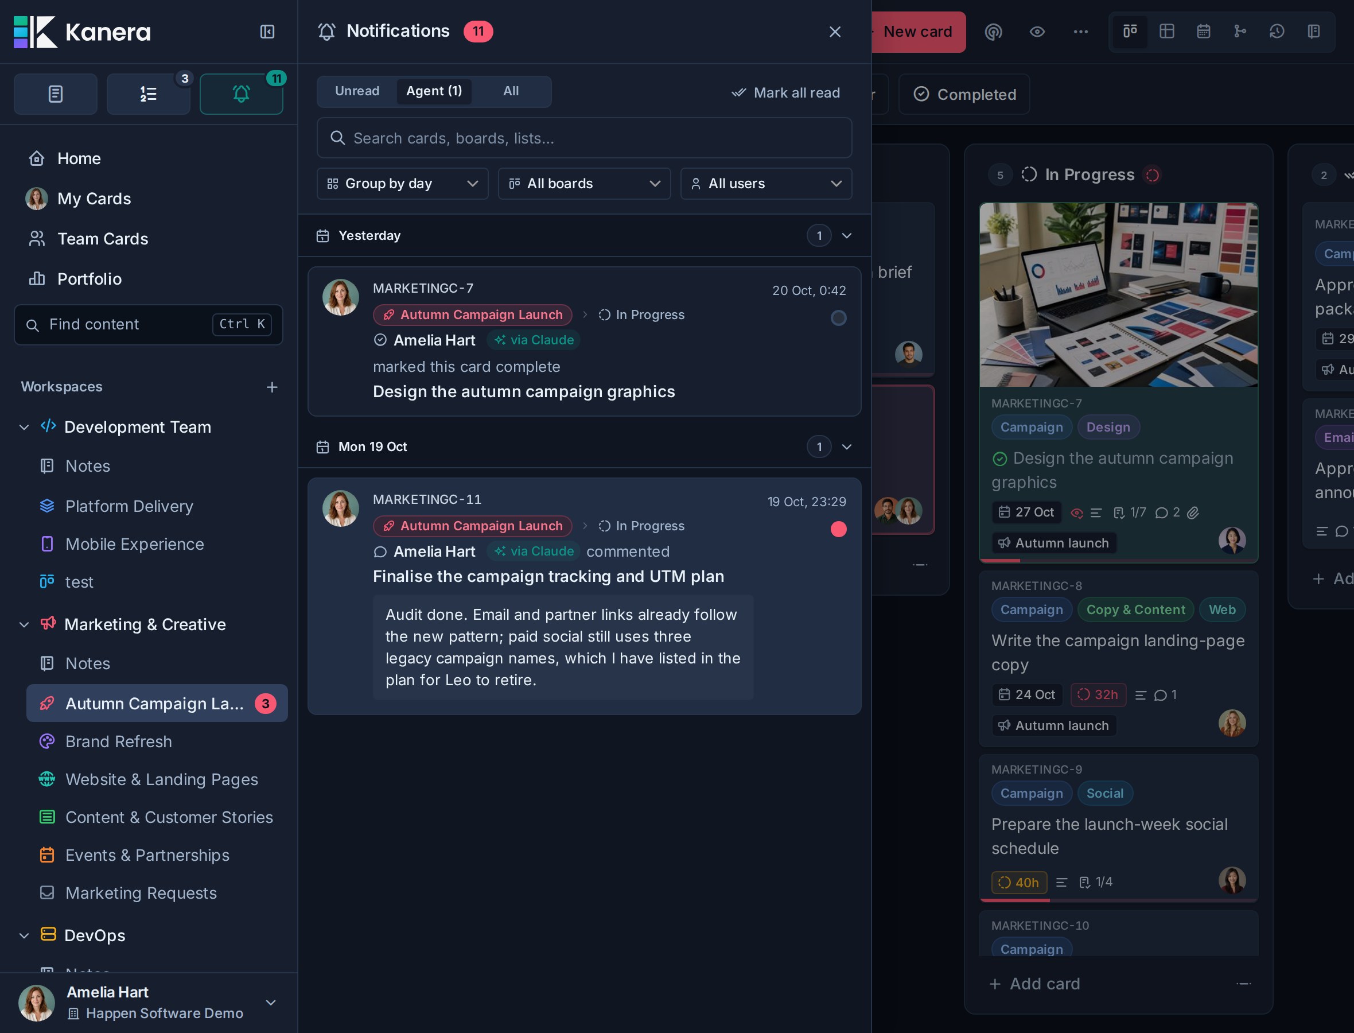
Task: Click the Search cards, boards, lists field
Action: [x=584, y=138]
